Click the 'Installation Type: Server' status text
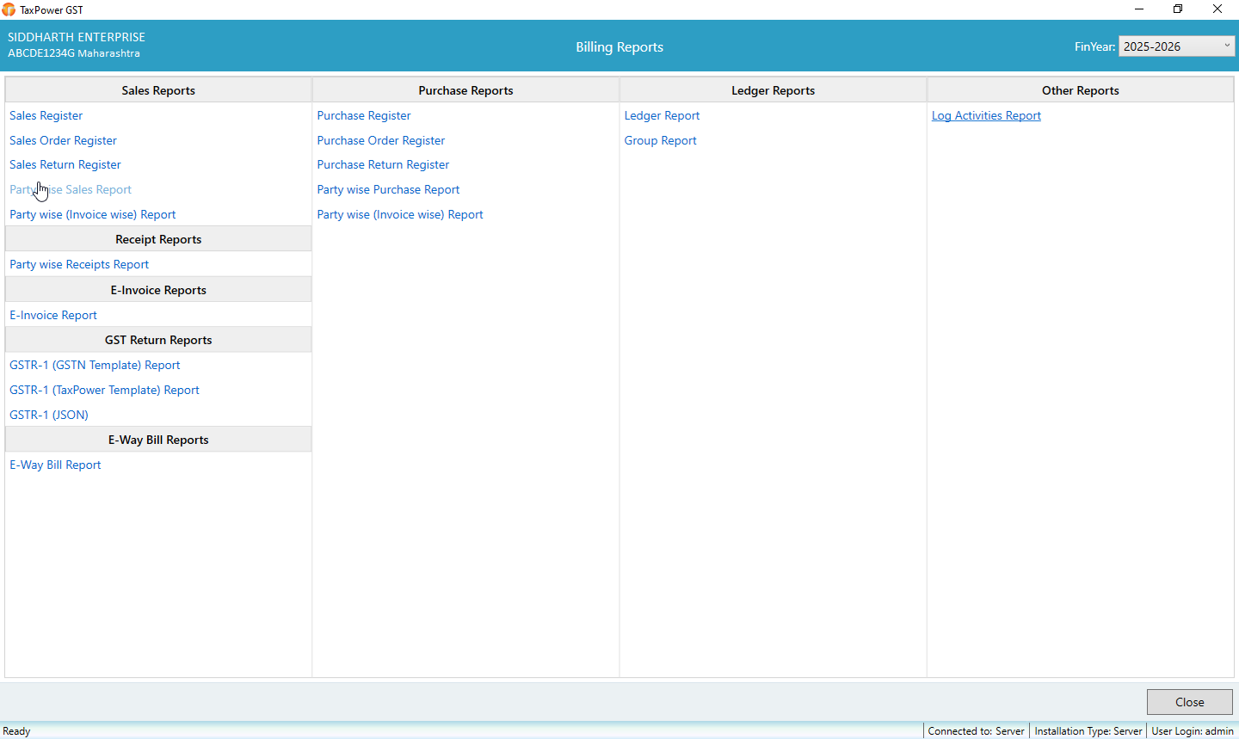 (1088, 731)
